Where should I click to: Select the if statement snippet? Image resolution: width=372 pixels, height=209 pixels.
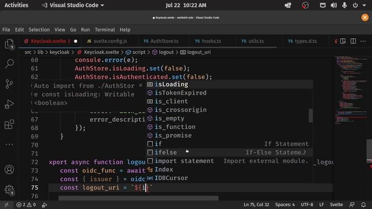pyautogui.click(x=230, y=144)
